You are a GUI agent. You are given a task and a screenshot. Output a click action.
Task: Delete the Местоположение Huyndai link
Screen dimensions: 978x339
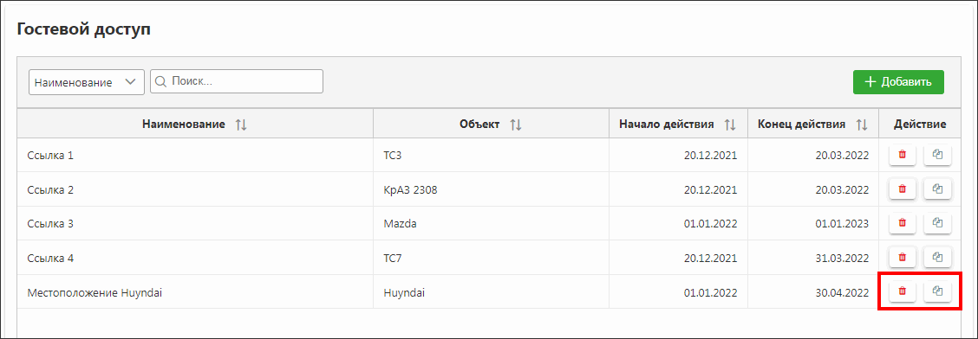(x=902, y=291)
